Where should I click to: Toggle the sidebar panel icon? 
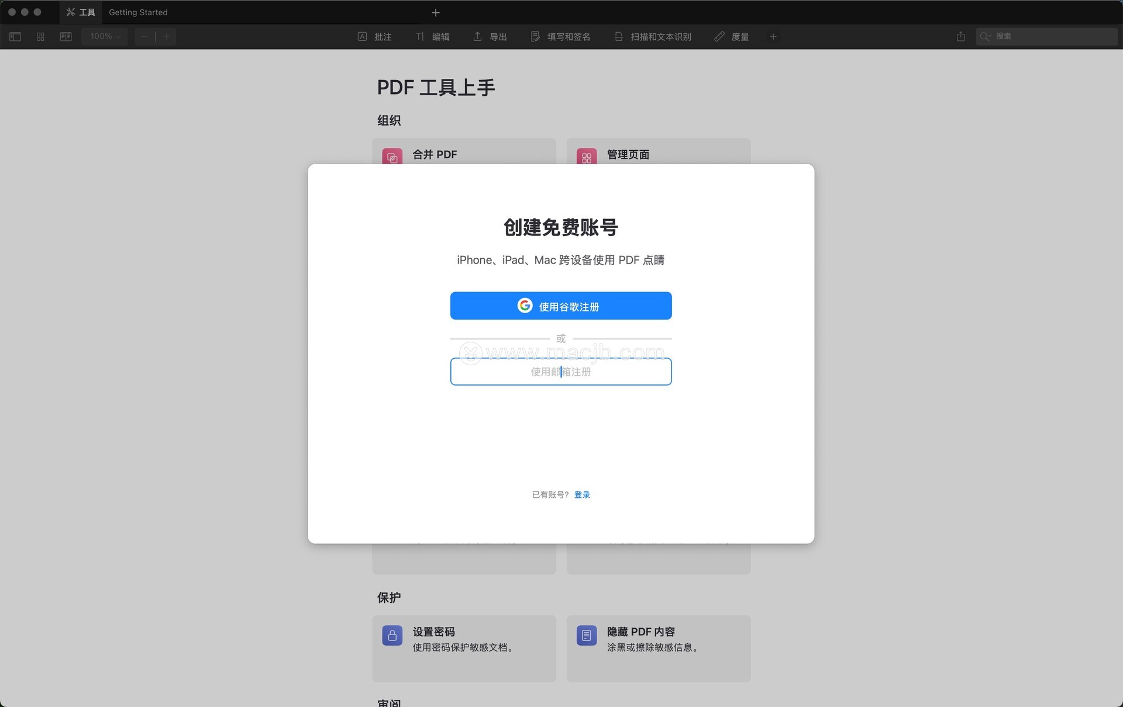(15, 37)
